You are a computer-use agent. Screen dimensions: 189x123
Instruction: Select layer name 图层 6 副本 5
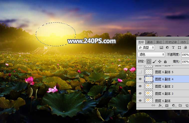(164, 72)
